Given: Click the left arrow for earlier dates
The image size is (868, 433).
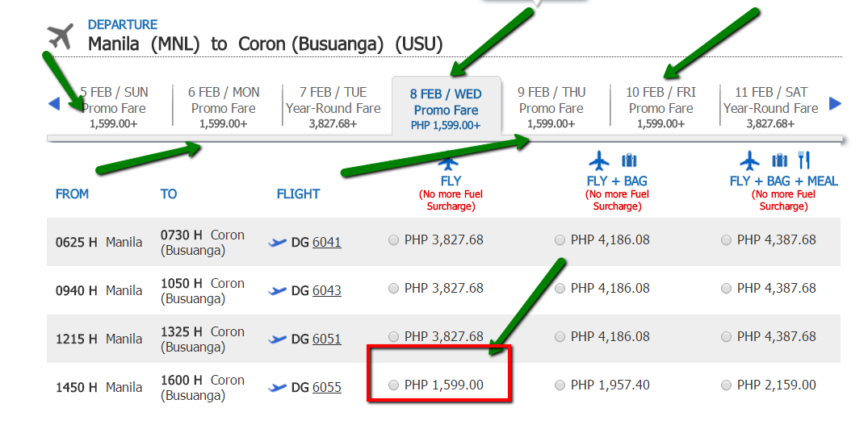Looking at the screenshot, I should coord(54,103).
